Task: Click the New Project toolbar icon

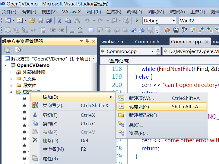Action: (x=8, y=21)
